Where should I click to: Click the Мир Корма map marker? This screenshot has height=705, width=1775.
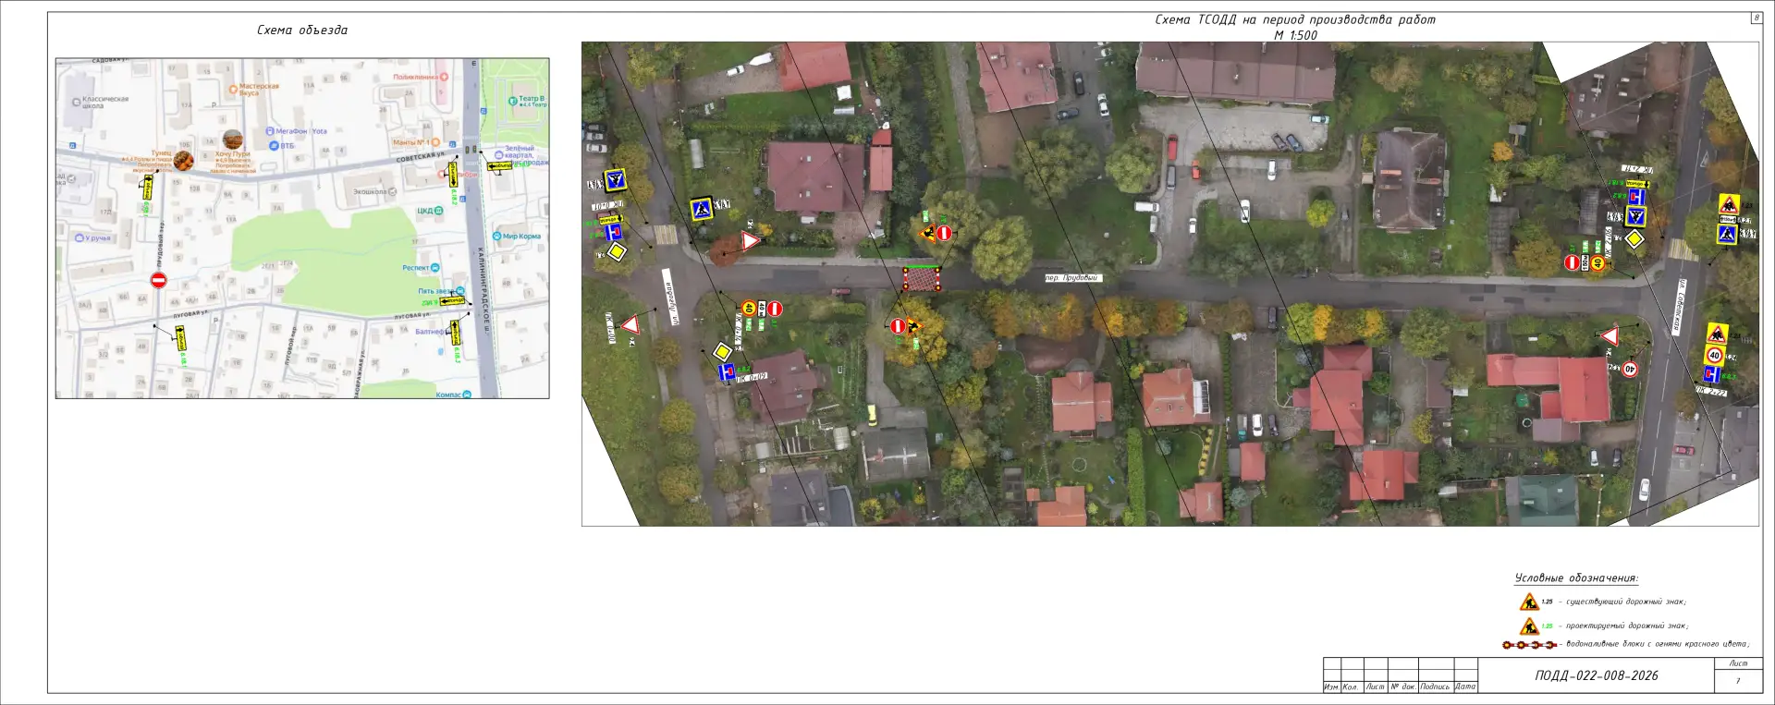coord(497,237)
